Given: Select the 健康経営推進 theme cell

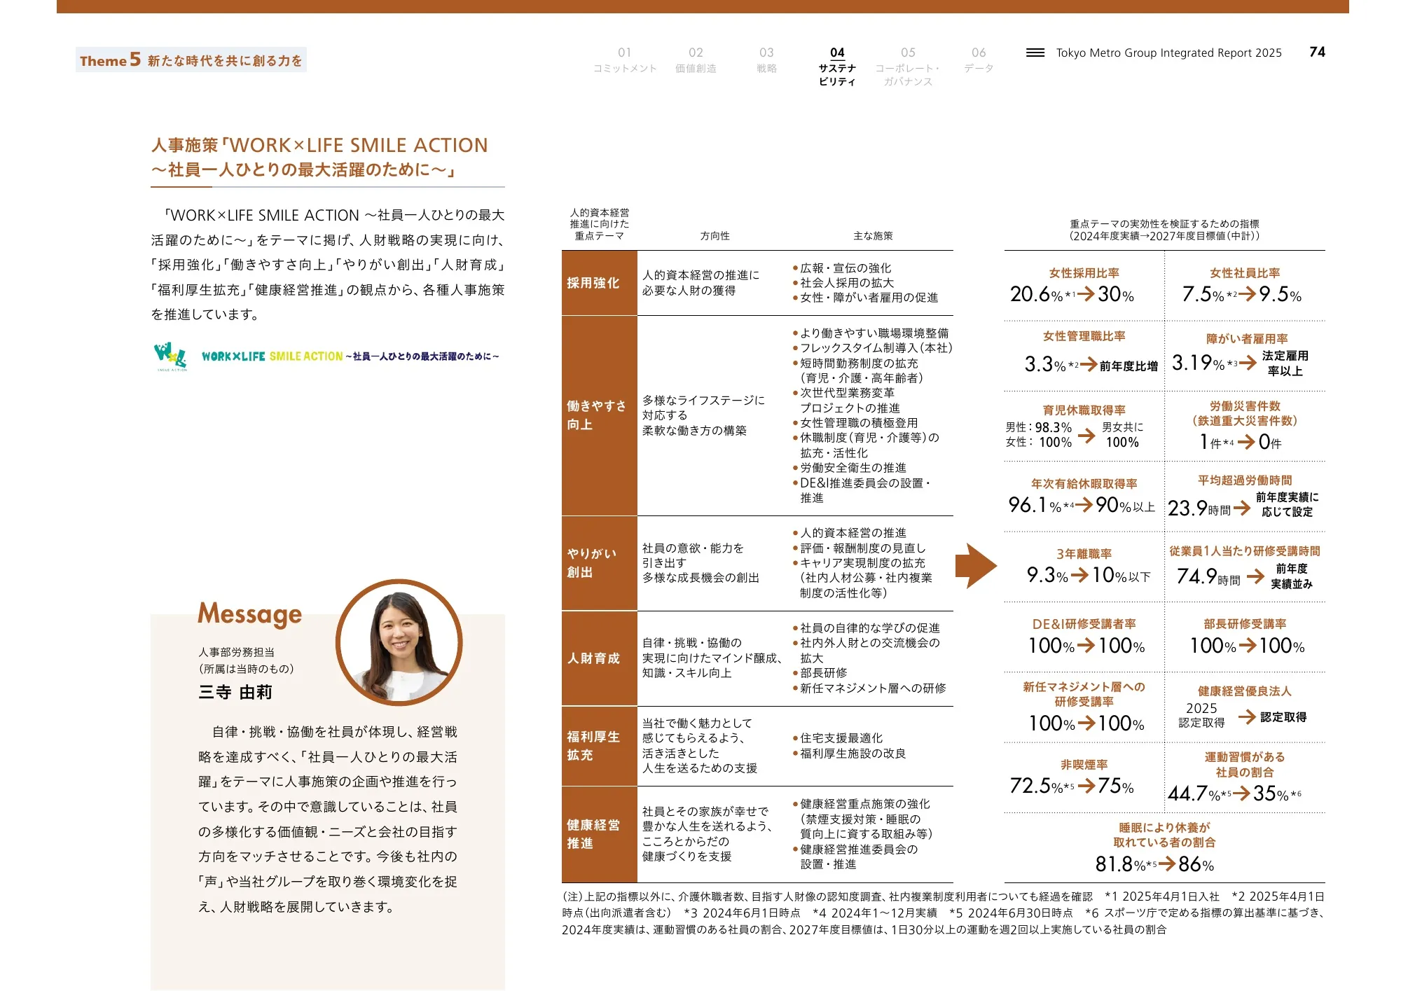Looking at the screenshot, I should 600,834.
